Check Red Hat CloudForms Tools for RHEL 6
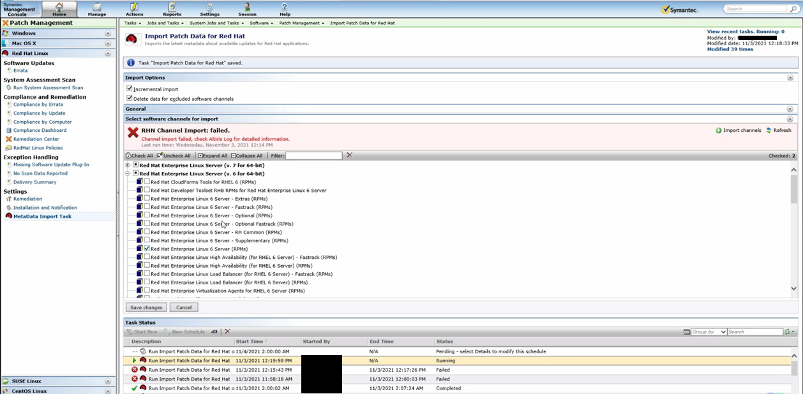Viewport: 803px width, 394px height. pos(147,182)
